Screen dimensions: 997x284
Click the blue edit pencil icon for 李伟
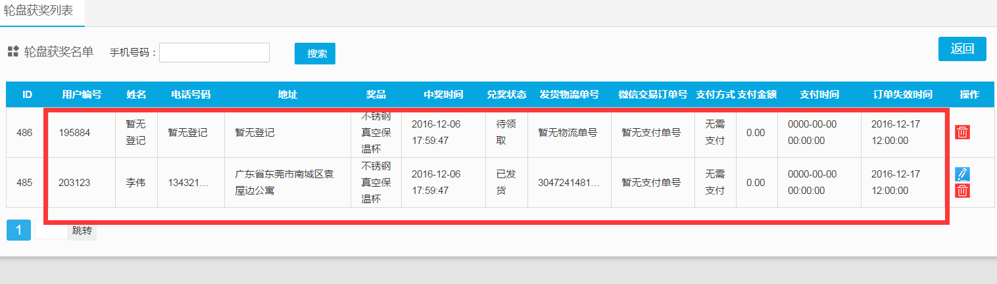(962, 174)
